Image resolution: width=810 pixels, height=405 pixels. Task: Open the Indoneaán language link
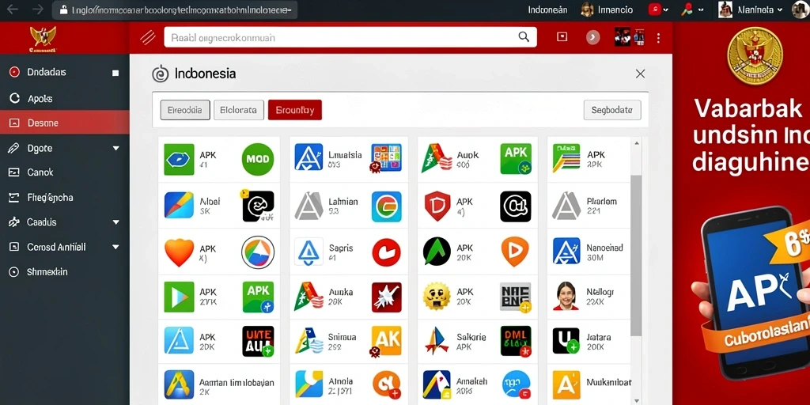pos(547,9)
